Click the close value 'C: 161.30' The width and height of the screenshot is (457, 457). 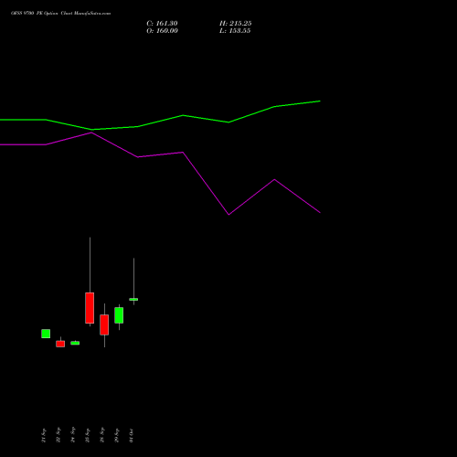[x=162, y=24]
